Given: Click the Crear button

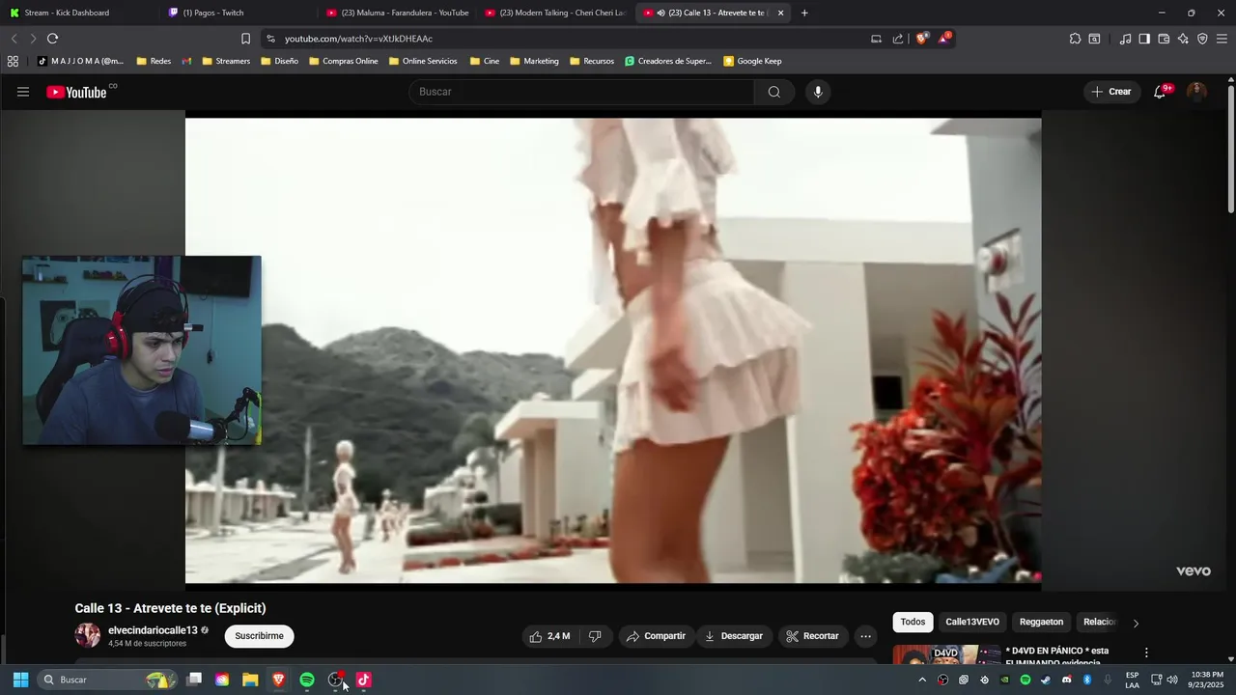Looking at the screenshot, I should 1110,92.
